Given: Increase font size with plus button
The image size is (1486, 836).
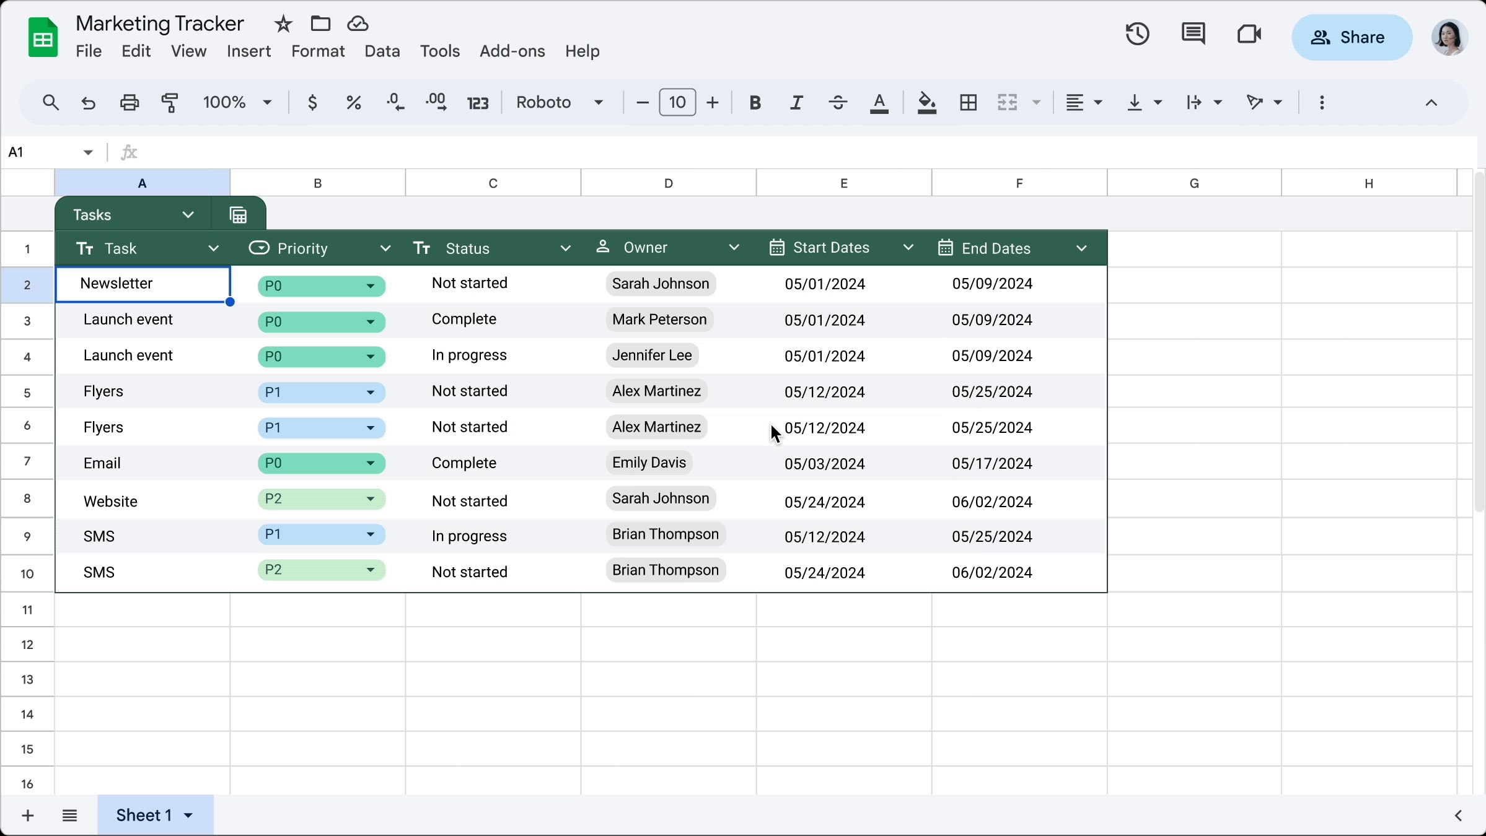Looking at the screenshot, I should coord(713,103).
